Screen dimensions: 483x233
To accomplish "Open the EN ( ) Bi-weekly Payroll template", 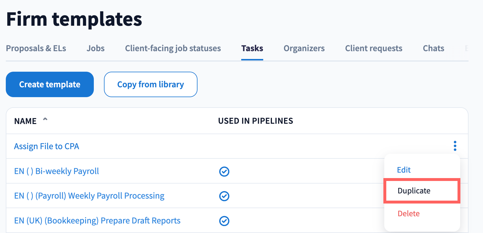I will point(56,171).
